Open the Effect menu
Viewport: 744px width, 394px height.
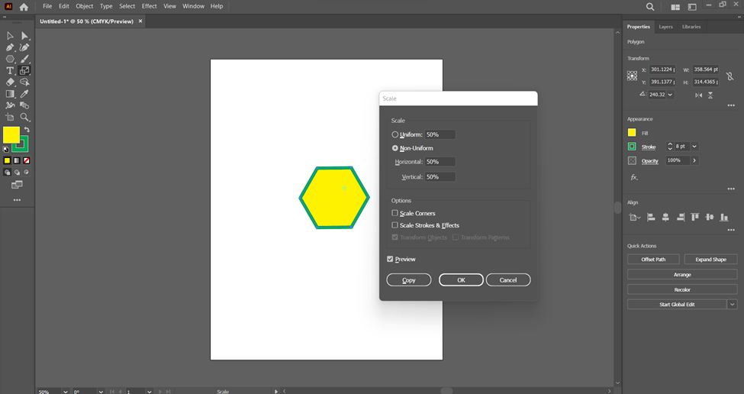point(149,6)
